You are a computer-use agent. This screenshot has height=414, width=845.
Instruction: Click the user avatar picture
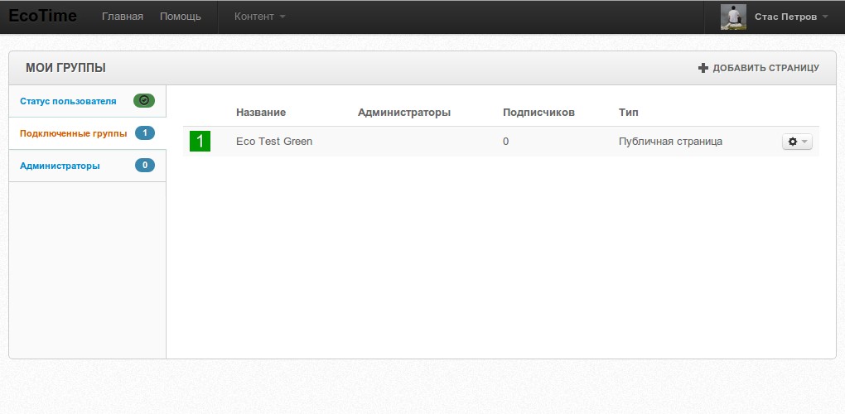point(733,17)
